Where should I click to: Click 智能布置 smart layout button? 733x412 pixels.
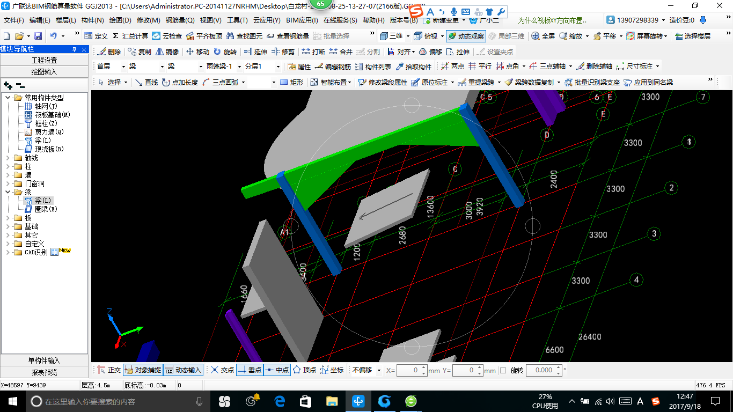332,82
